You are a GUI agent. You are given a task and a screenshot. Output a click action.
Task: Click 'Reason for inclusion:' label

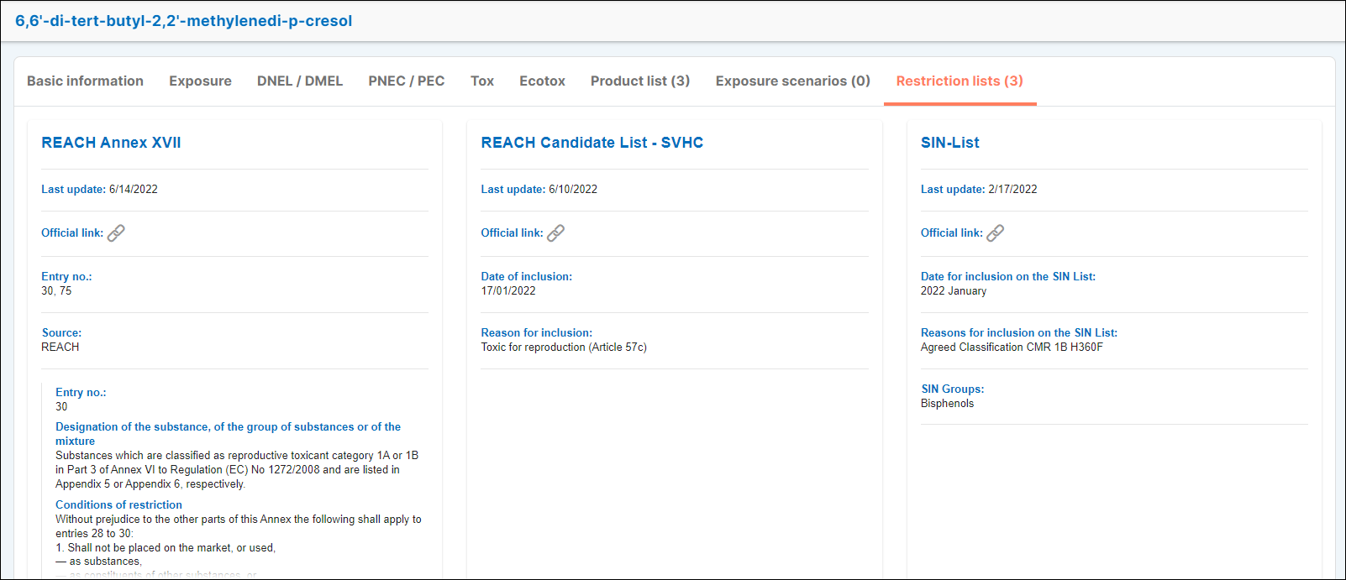536,332
